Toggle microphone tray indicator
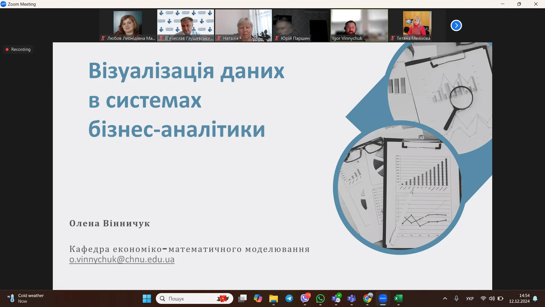 [456, 298]
